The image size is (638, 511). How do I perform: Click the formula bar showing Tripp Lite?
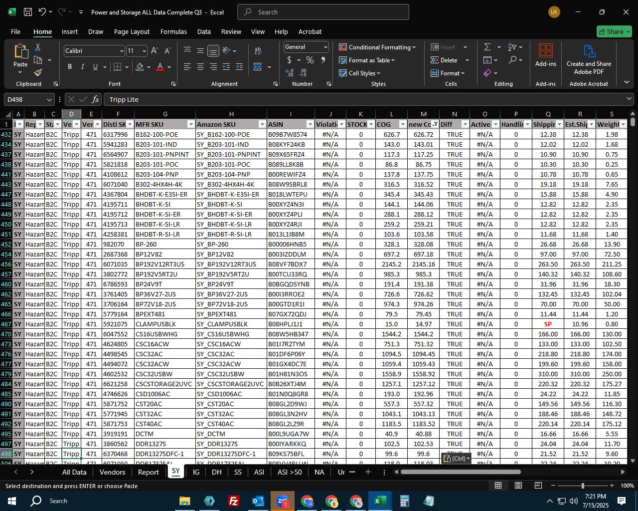[368, 99]
